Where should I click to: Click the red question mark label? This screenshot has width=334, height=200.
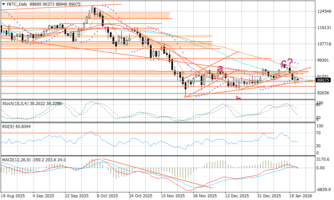coord(290,61)
